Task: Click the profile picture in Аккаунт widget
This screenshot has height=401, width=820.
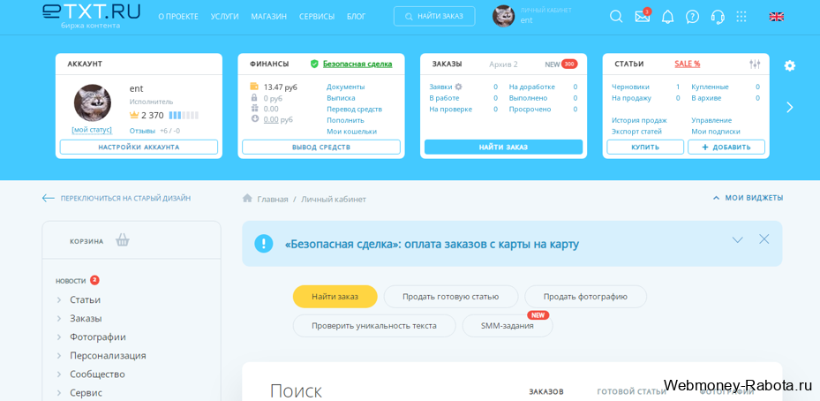Action: (x=93, y=103)
